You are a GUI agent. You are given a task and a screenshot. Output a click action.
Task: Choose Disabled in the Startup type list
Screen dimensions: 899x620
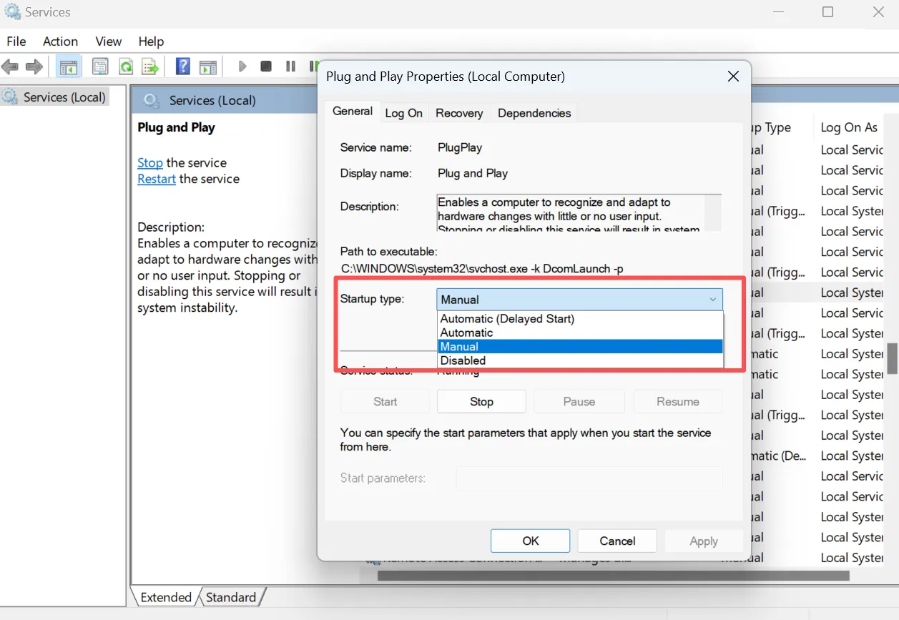tap(580, 360)
